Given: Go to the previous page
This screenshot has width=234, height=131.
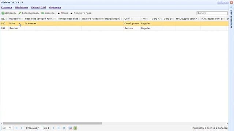Looking at the screenshot, I should point(22,128).
